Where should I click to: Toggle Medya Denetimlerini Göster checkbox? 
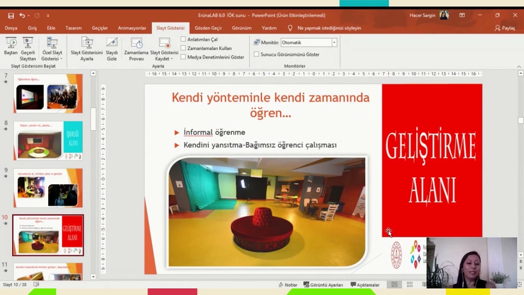(183, 57)
